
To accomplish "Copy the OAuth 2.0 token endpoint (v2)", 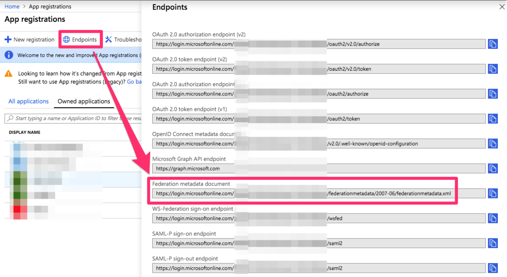I will [x=493, y=69].
